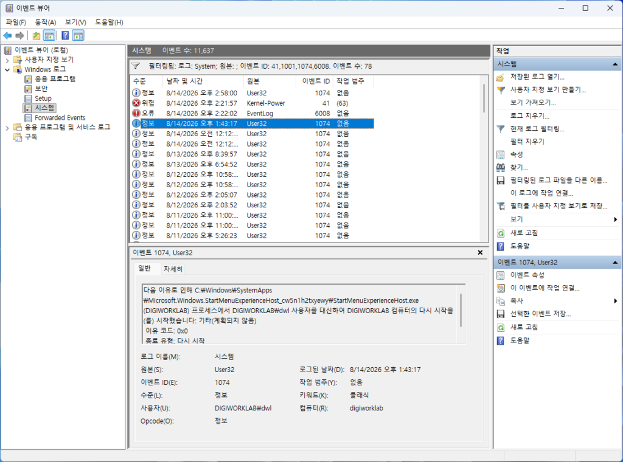Image resolution: width=623 pixels, height=462 pixels.
Task: Open the 파일(F) menu
Action: 16,22
